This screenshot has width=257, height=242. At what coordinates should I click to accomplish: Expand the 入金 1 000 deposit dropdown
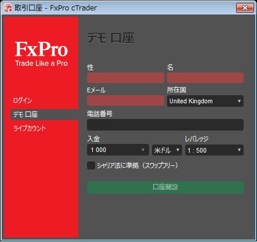[x=118, y=150]
